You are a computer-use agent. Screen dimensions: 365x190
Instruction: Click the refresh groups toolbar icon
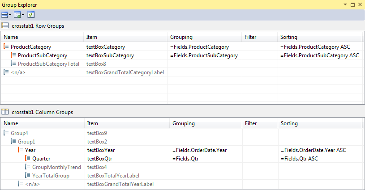[31, 15]
